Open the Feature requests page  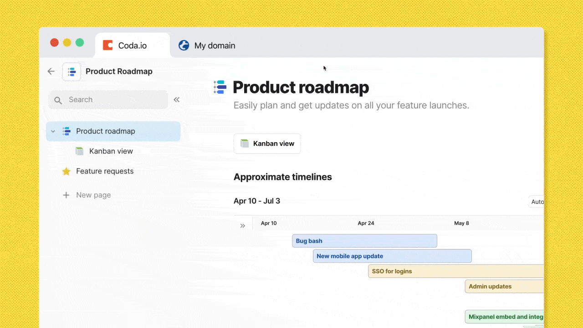(105, 171)
